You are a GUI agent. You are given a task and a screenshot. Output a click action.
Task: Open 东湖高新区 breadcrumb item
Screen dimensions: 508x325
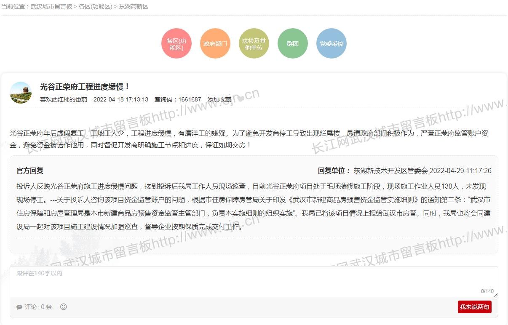tap(134, 7)
